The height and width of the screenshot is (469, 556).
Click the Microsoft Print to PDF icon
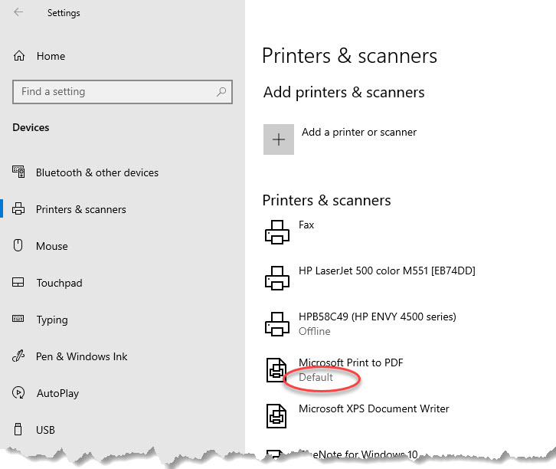[276, 369]
